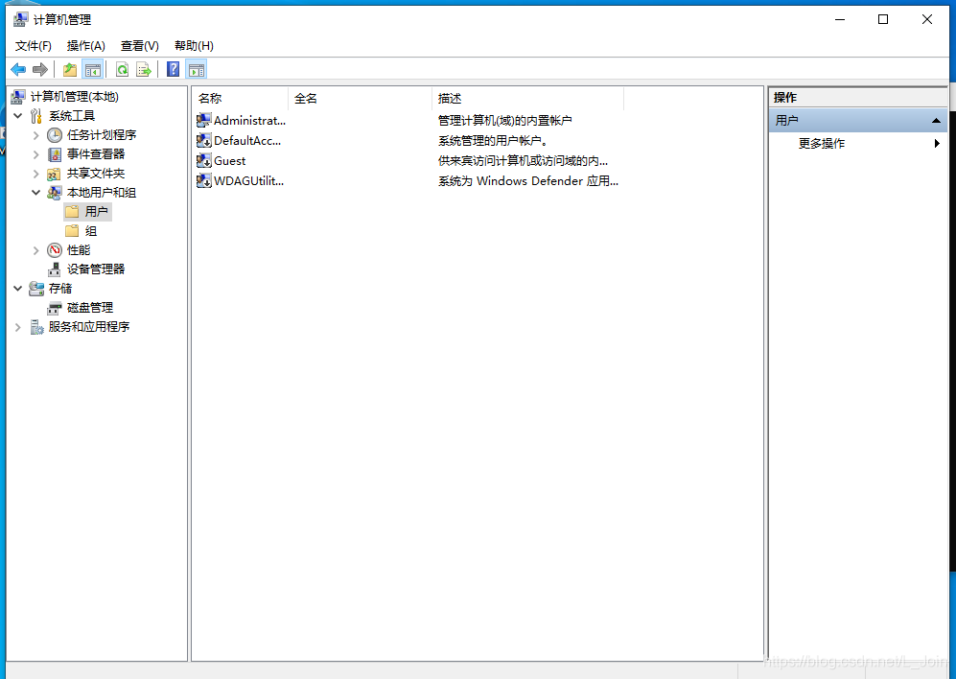Open Help via the question mark icon

pos(174,70)
